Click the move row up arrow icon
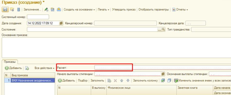Viewport: 231px width, 95px height. point(122,80)
